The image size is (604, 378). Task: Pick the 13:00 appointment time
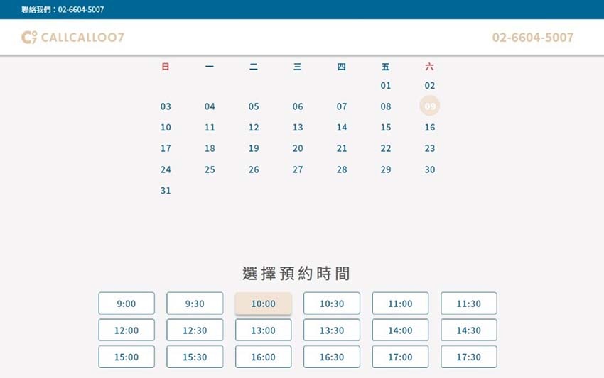(x=264, y=330)
